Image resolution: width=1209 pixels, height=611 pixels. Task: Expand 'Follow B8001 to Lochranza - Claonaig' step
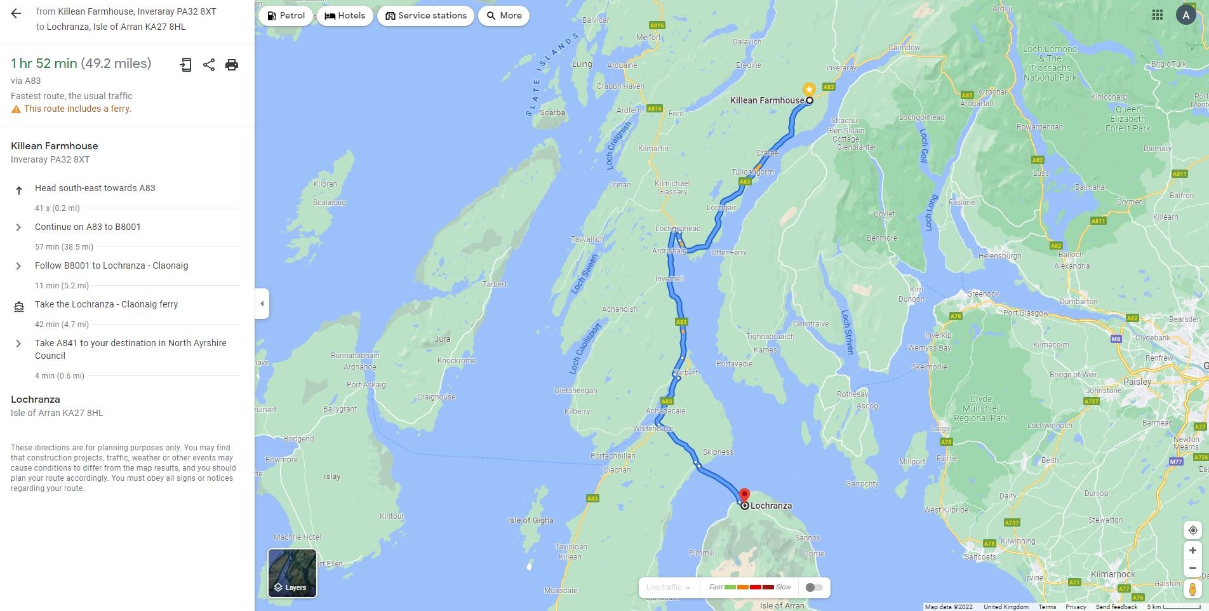pos(125,266)
